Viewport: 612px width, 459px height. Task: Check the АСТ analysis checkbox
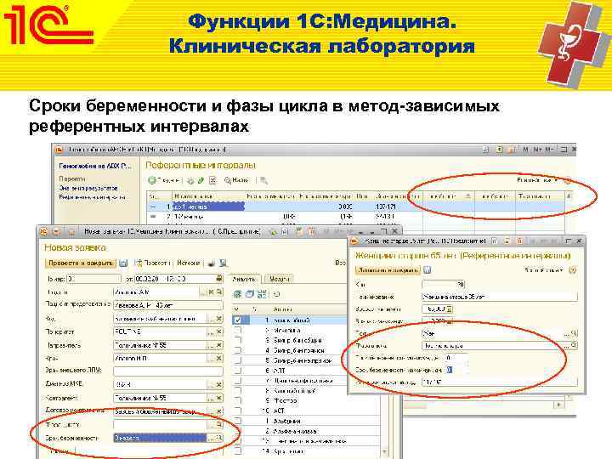[x=238, y=411]
